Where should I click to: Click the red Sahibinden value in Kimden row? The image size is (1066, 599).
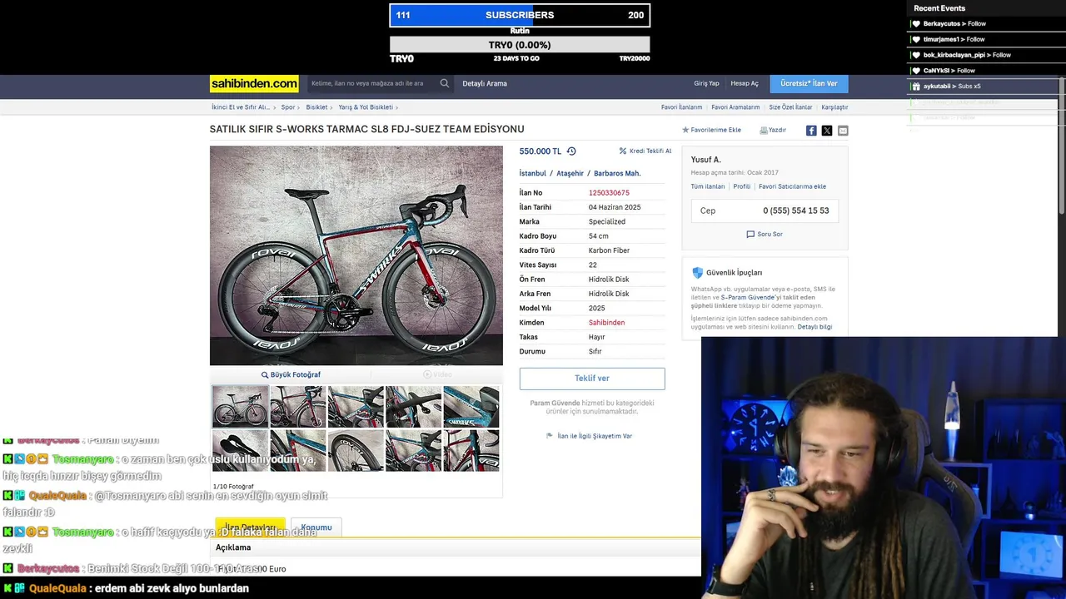(x=606, y=323)
